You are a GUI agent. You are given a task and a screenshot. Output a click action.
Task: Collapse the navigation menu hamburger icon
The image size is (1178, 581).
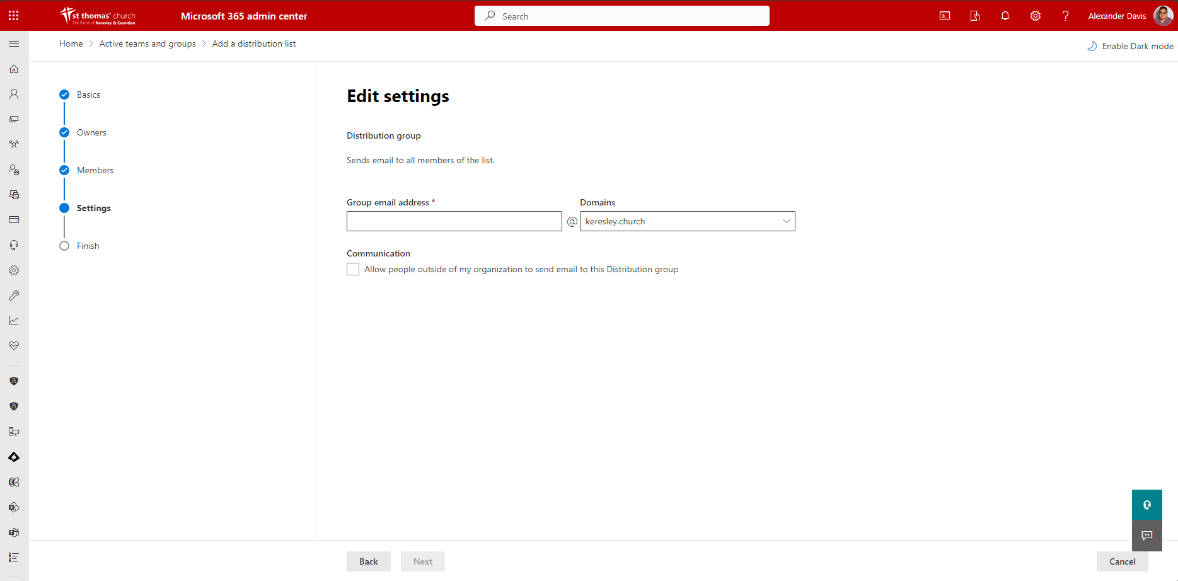pos(14,43)
